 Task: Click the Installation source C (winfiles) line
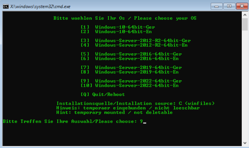[135, 104]
